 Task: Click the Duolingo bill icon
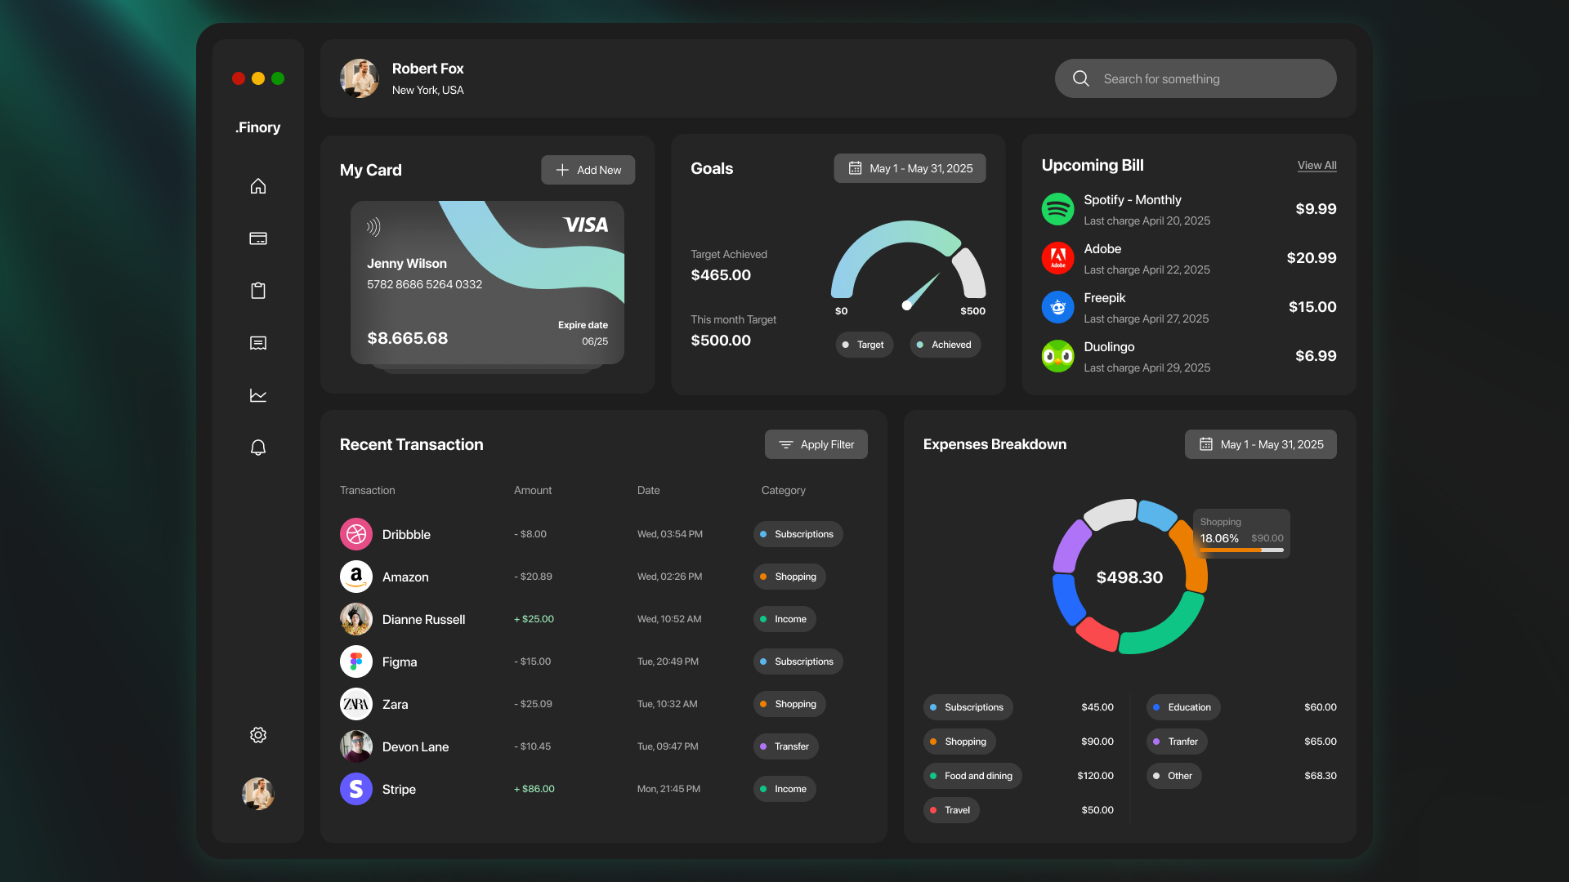[1057, 356]
